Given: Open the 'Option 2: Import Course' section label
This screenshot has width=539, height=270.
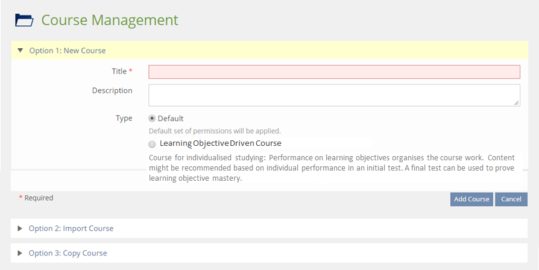Looking at the screenshot, I should tap(71, 228).
